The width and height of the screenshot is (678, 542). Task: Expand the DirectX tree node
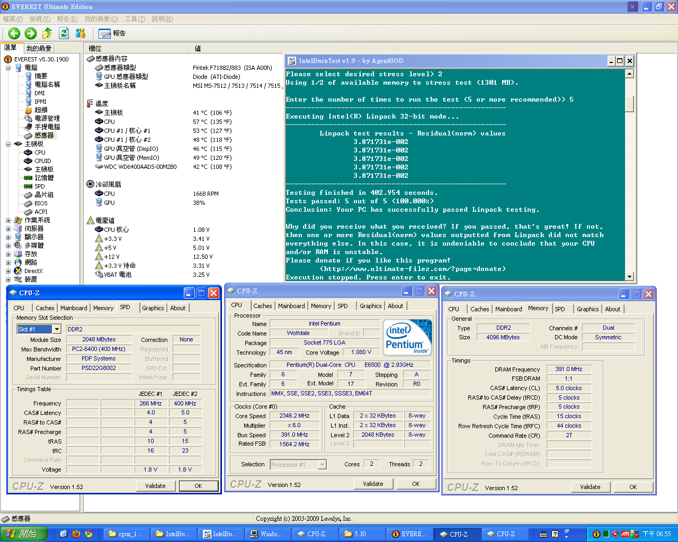(x=8, y=271)
